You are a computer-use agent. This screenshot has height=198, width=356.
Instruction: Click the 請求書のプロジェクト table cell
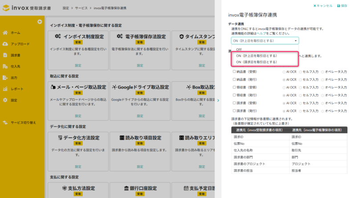pos(260,164)
